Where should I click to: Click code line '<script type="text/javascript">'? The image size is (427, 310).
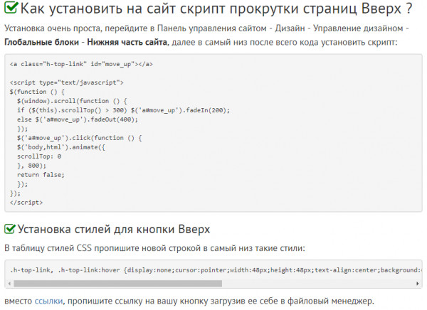(x=67, y=82)
